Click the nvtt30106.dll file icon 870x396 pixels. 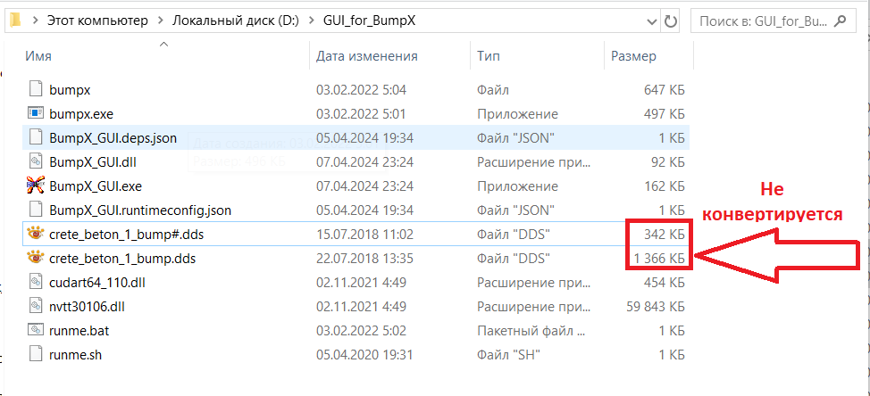[36, 306]
